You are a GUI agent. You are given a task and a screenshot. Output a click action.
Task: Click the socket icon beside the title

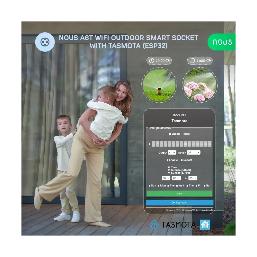[45, 42]
